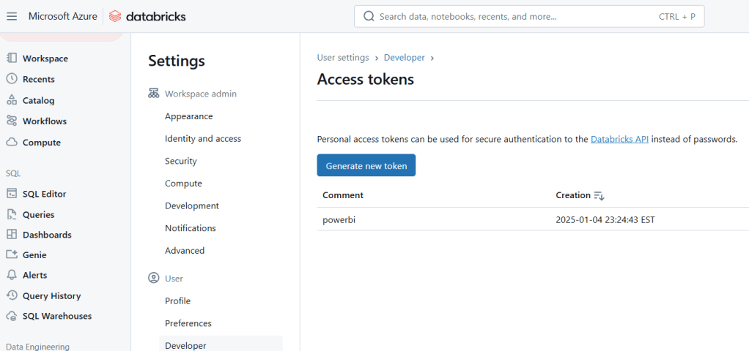Open Workflows via its sidebar icon
The height and width of the screenshot is (351, 749).
click(x=12, y=121)
